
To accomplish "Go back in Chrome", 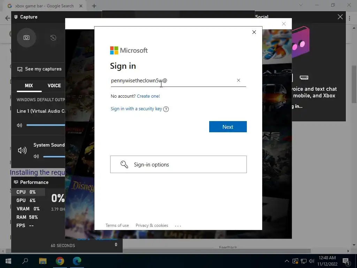I will click(8, 18).
